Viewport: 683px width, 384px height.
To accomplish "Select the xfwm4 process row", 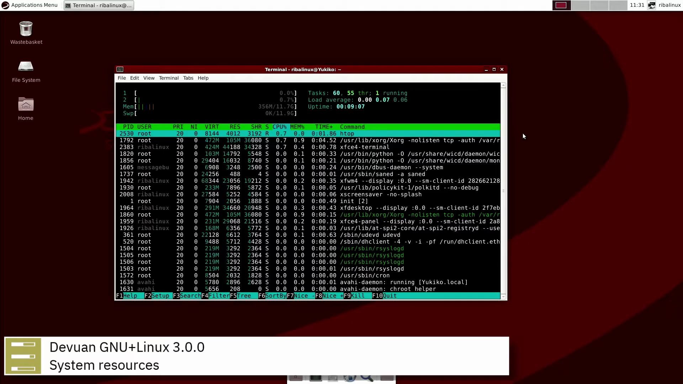I will coord(308,181).
